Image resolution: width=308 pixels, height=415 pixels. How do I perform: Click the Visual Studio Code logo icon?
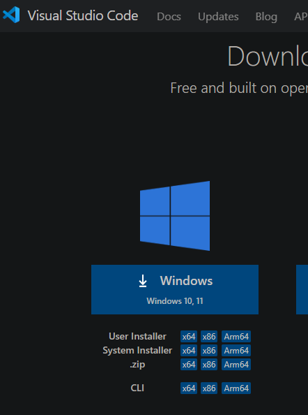pyautogui.click(x=11, y=15)
